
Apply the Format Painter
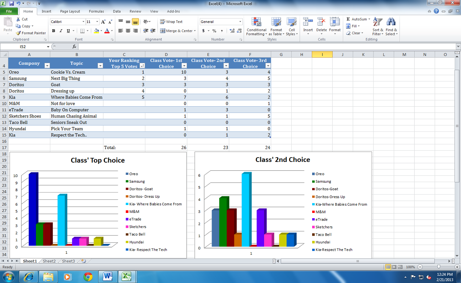[x=31, y=34]
